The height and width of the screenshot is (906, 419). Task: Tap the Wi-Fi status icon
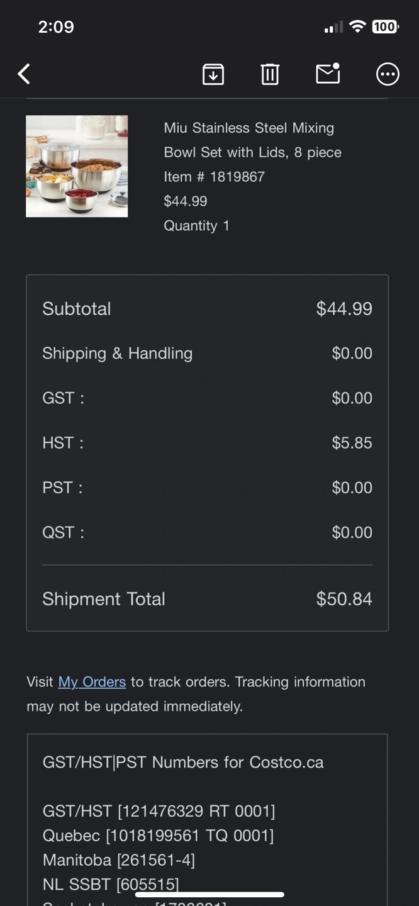(357, 26)
